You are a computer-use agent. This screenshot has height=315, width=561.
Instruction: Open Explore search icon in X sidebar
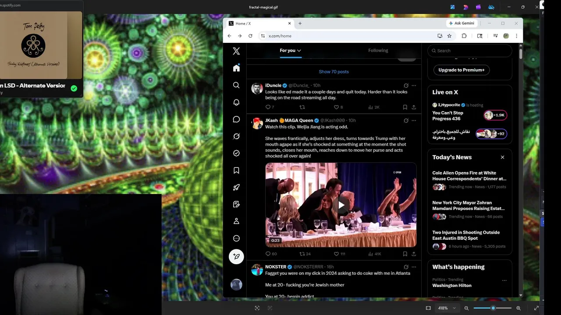coord(236,85)
